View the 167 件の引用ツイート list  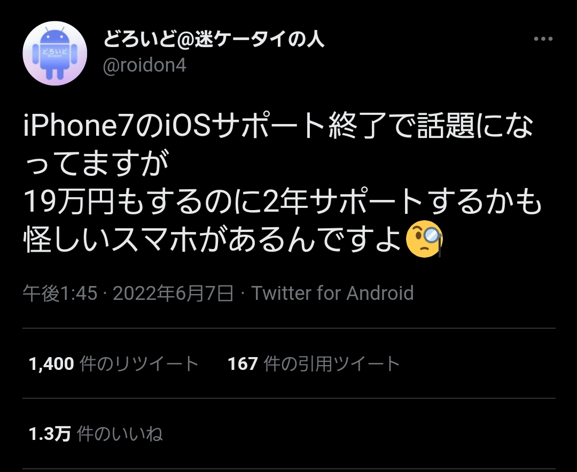click(314, 364)
